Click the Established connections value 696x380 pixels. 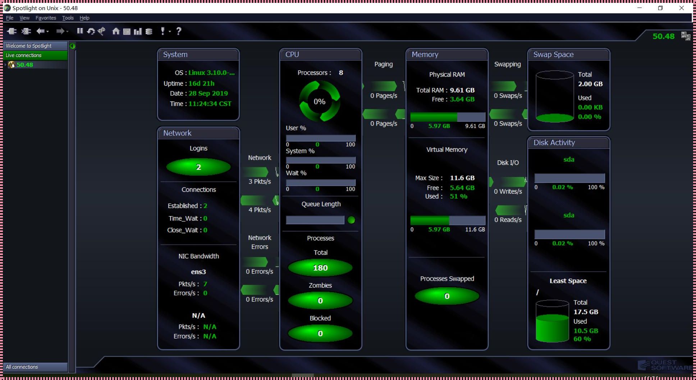pyautogui.click(x=205, y=206)
